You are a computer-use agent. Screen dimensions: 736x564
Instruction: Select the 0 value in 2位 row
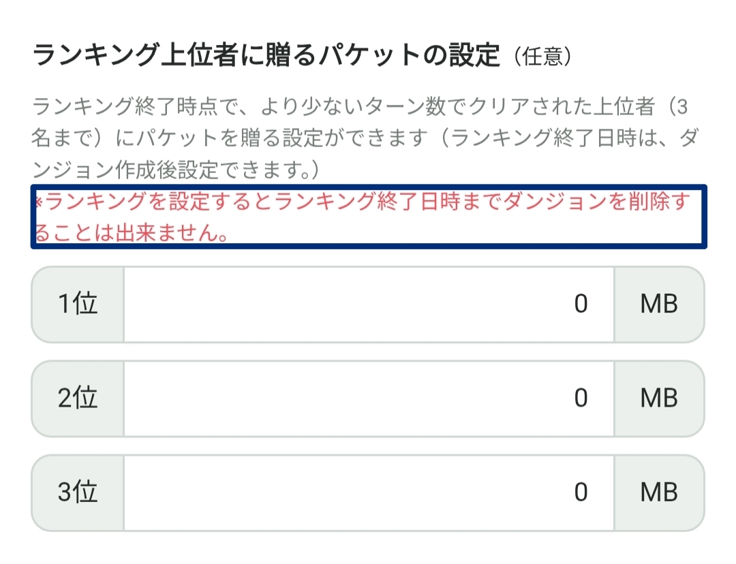click(581, 398)
